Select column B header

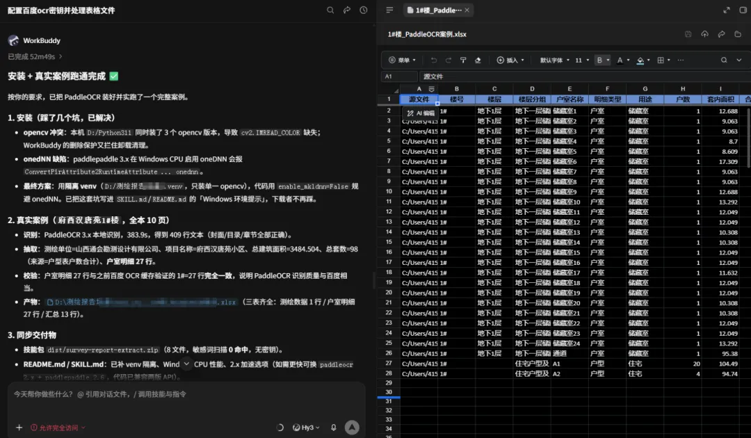click(x=456, y=89)
